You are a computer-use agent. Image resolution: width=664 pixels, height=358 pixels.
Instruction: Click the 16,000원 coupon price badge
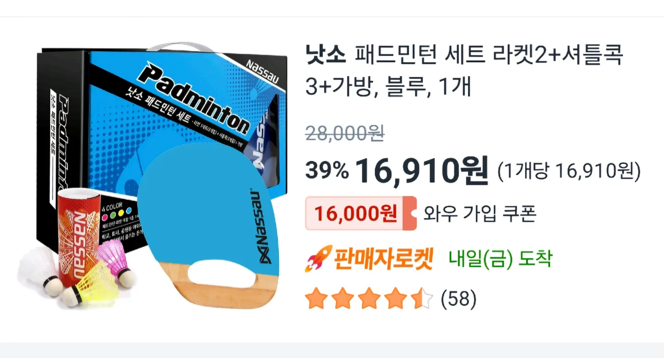(361, 213)
